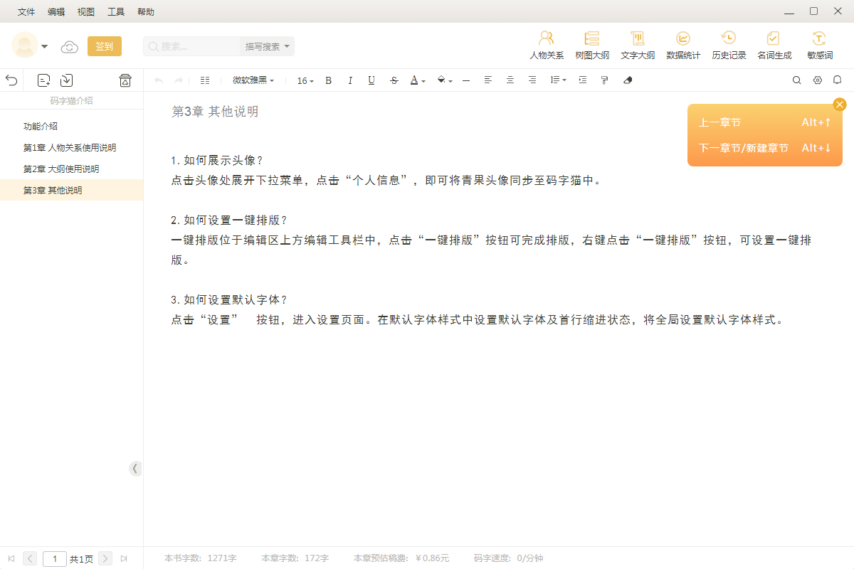Click the 签到 check-in button
Image resolution: width=854 pixels, height=569 pixels.
tap(104, 46)
